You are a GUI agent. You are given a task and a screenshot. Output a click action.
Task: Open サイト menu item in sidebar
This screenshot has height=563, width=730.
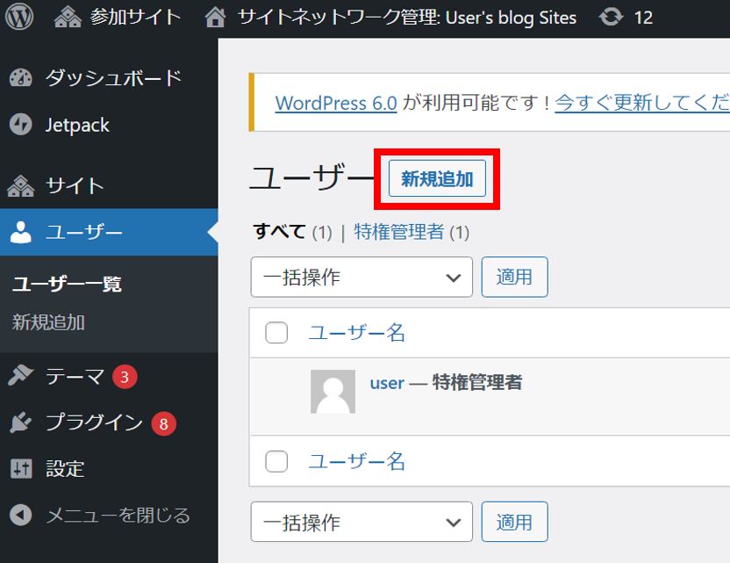(75, 185)
